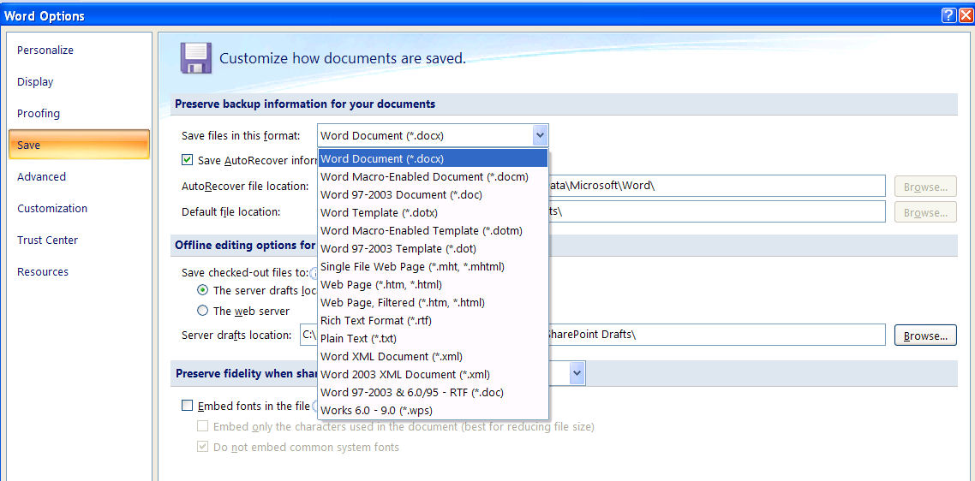Open the Preserve fidelity document dropdown
The width and height of the screenshot is (975, 481).
click(x=577, y=373)
